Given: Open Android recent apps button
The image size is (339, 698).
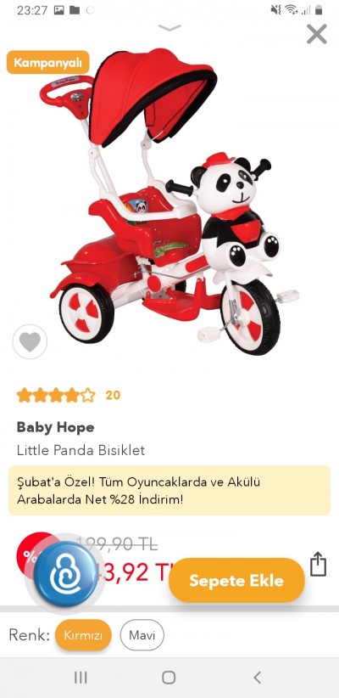Looking at the screenshot, I should pos(81,678).
